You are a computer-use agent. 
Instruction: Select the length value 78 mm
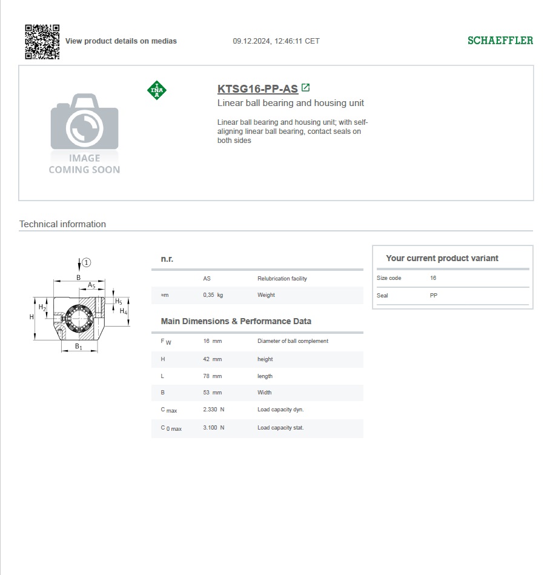pyautogui.click(x=212, y=376)
